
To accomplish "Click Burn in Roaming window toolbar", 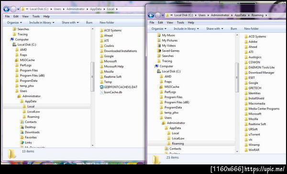I will pos(234,29).
